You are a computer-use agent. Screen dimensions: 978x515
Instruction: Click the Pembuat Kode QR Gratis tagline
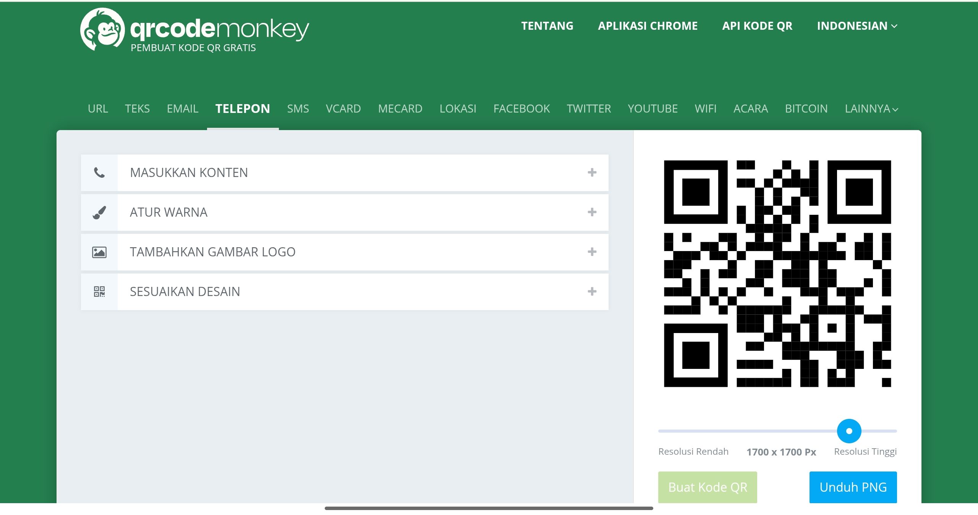[193, 48]
